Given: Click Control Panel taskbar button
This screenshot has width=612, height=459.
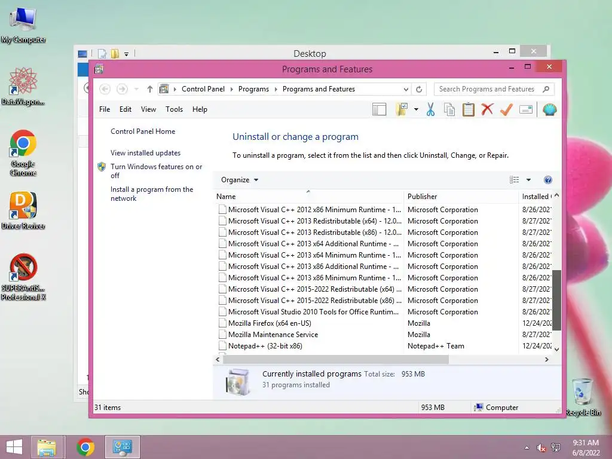Looking at the screenshot, I should pyautogui.click(x=123, y=447).
